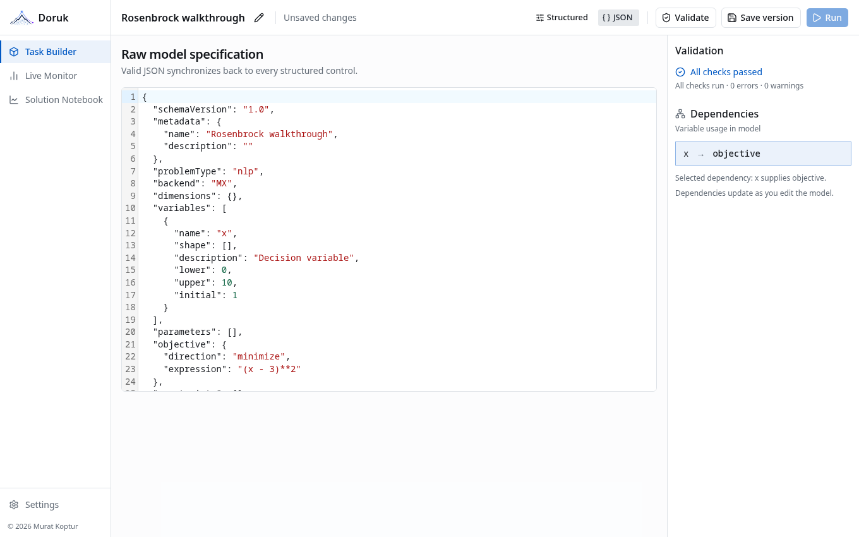Click line number 10 in editor gutter
859x537 pixels.
pos(130,208)
